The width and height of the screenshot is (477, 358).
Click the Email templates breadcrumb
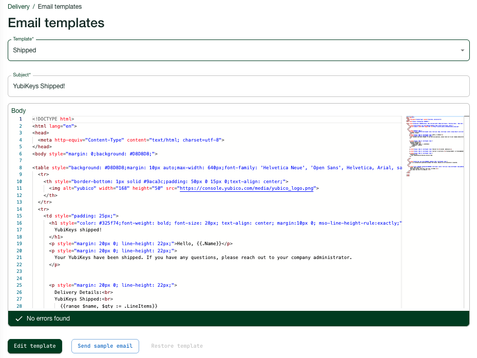point(60,7)
